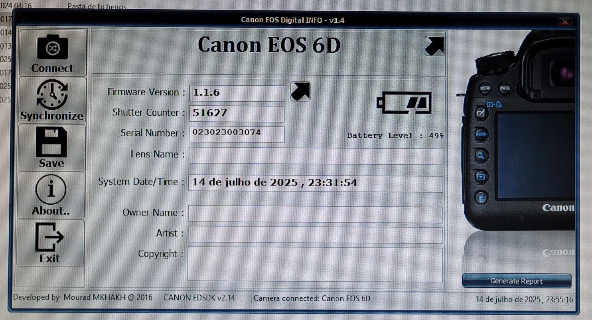592x320 pixels.
Task: Click "Camera connected: Canon EOS 6D" status
Action: [x=312, y=298]
